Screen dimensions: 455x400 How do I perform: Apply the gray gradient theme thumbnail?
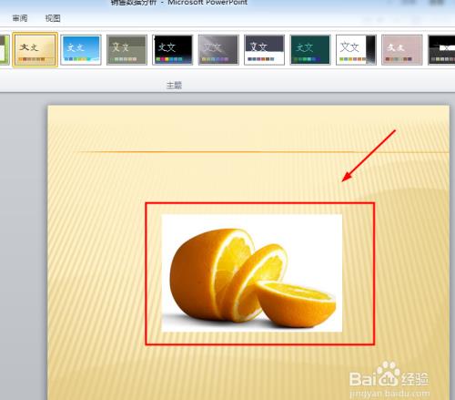(x=218, y=50)
